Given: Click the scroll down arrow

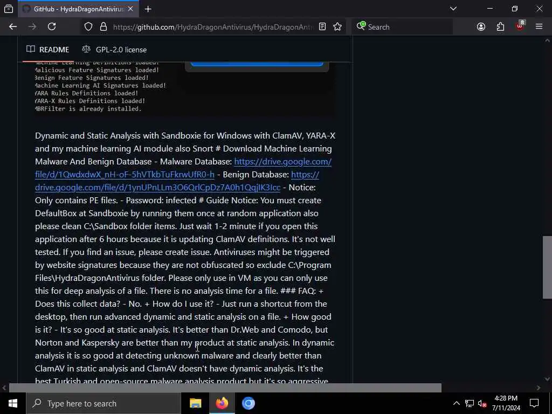Looking at the screenshot, I should [x=547, y=379].
